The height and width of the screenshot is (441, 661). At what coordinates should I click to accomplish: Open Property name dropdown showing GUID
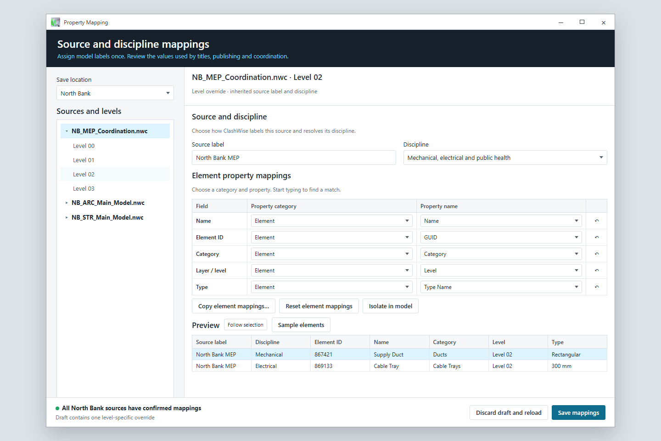coord(501,237)
